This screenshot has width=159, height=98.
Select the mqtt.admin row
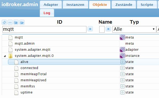[x=80, y=44]
